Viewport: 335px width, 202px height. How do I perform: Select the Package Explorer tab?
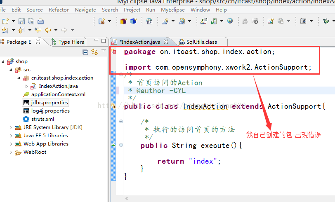(x=19, y=42)
